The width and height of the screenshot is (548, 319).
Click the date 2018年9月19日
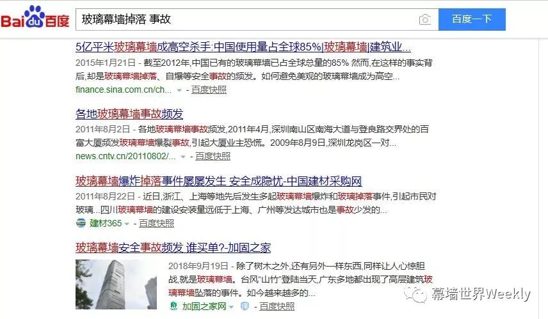198,267
